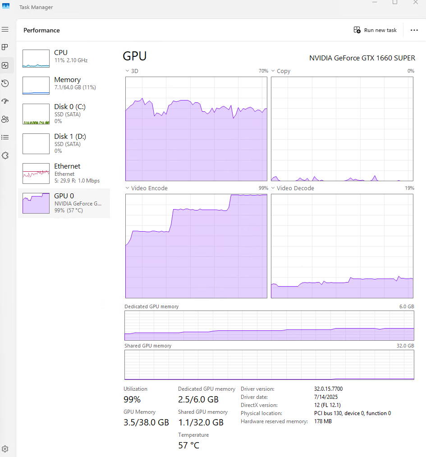Open Task Manager settings gear
The image size is (426, 457).
[x=5, y=449]
